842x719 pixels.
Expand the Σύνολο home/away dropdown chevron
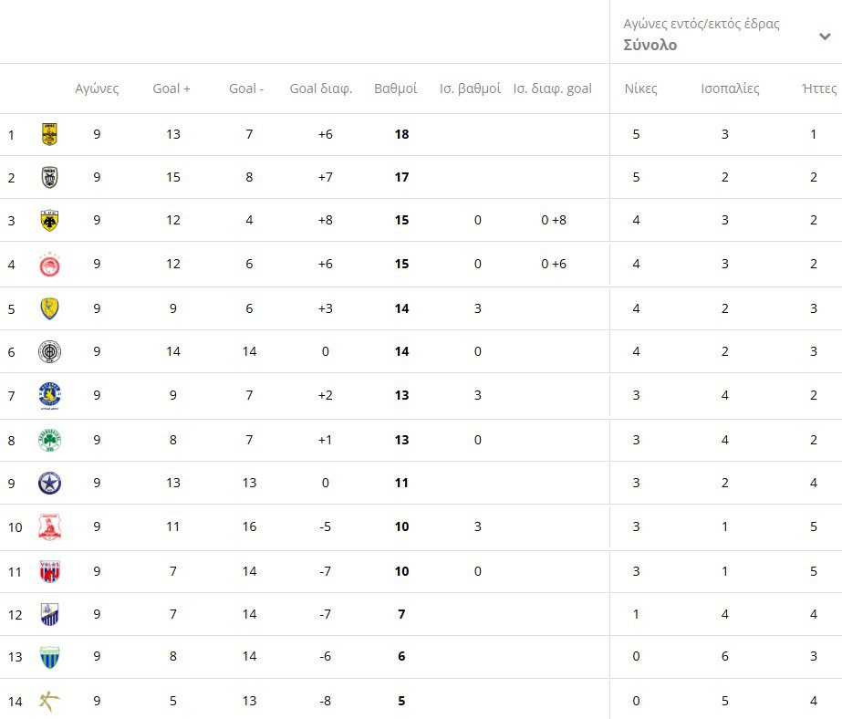click(x=825, y=36)
